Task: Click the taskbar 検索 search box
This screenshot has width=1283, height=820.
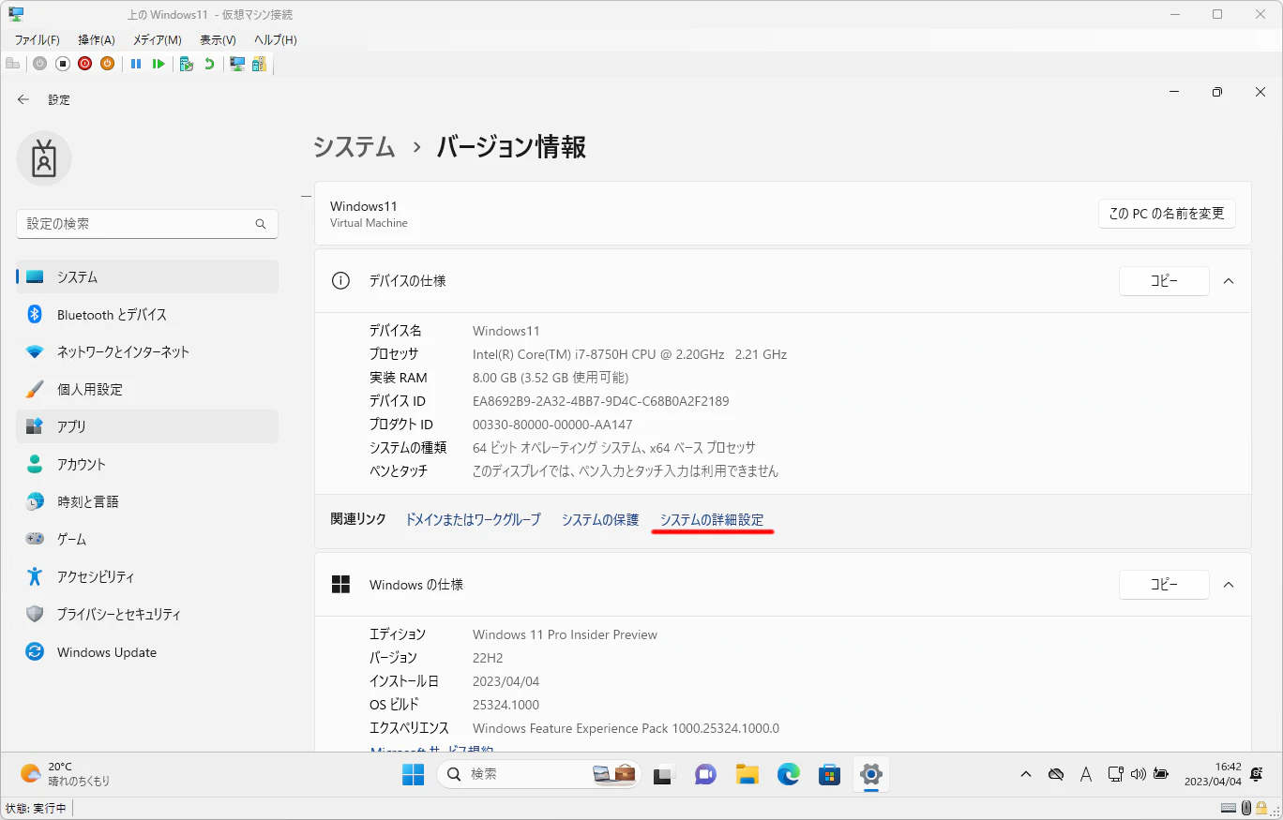Action: (x=537, y=774)
